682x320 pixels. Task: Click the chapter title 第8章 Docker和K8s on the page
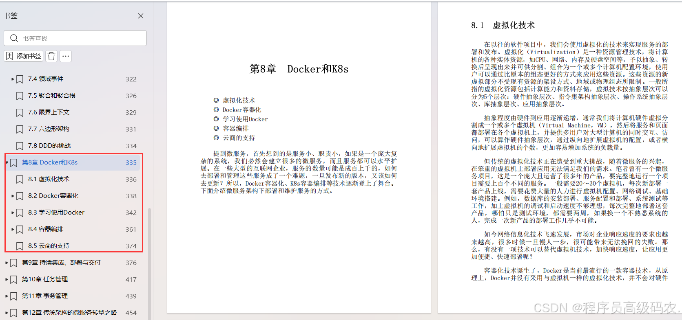[299, 69]
